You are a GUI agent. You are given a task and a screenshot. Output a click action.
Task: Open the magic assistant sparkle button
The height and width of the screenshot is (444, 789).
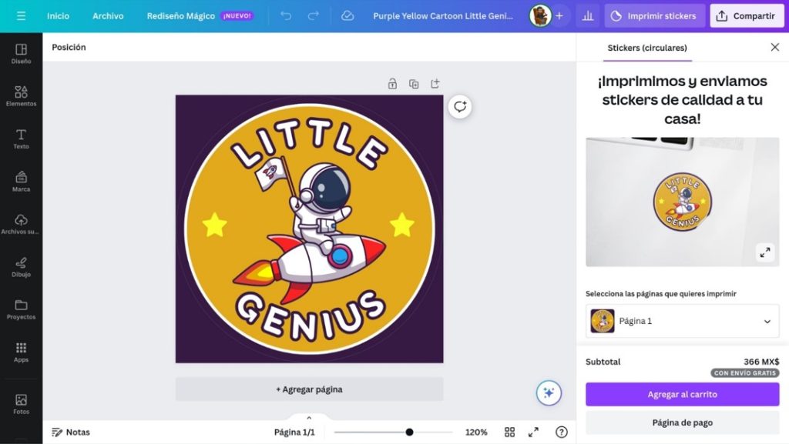click(549, 392)
